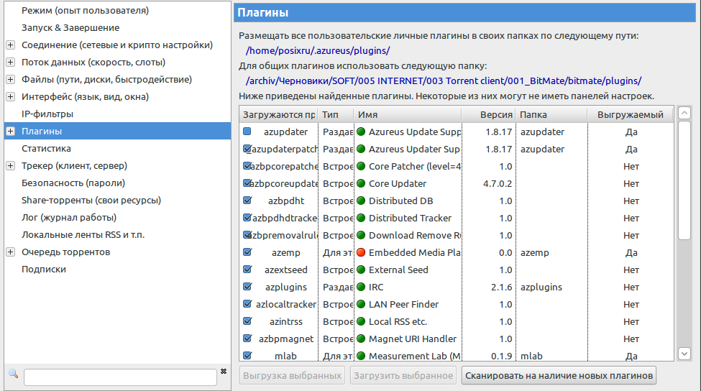This screenshot has width=701, height=391.
Task: Click the green status dot of Measurement Lab
Action: (x=361, y=356)
